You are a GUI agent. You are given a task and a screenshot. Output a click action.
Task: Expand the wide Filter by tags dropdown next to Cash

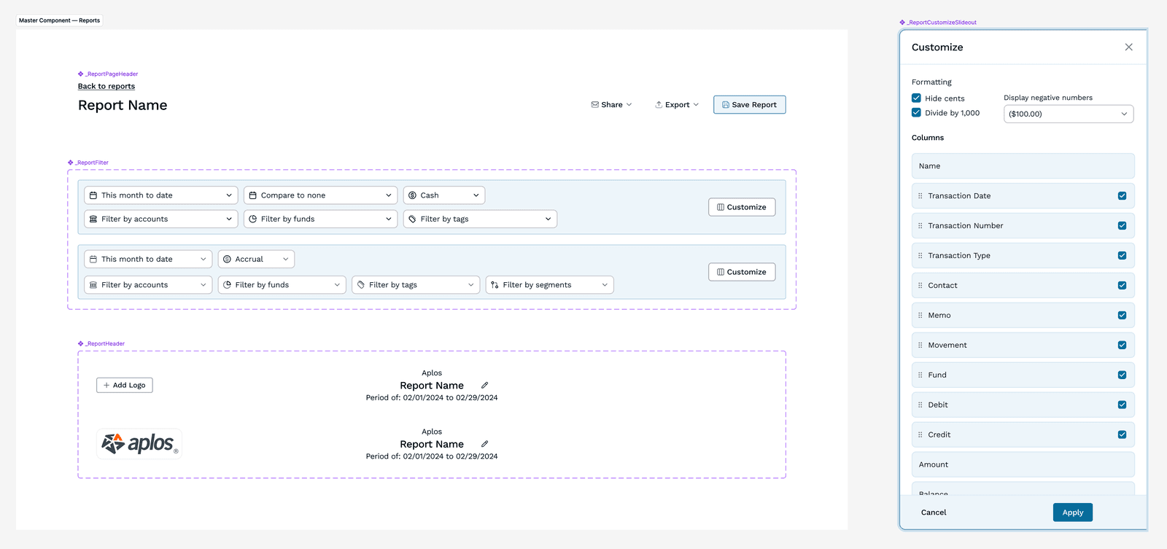480,219
